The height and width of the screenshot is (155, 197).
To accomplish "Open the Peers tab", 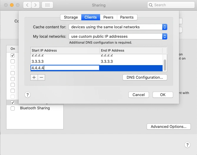I will 108,17.
